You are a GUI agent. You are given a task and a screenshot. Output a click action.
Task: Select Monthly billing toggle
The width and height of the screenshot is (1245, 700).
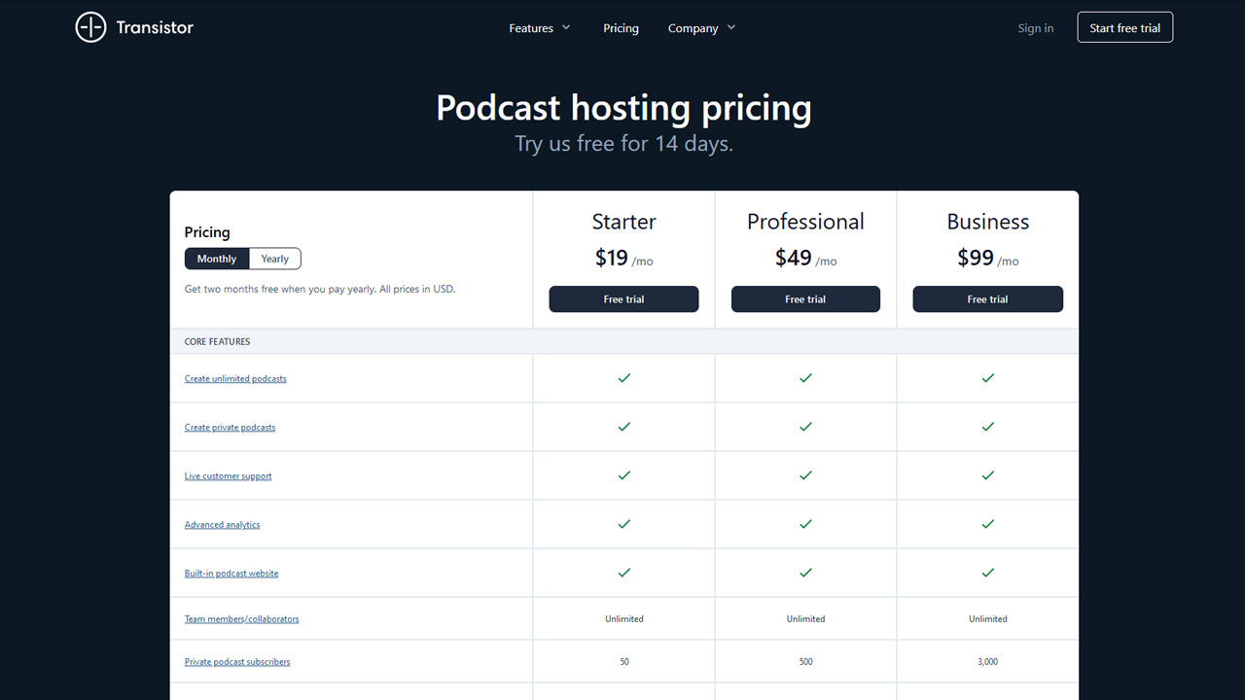click(x=217, y=259)
